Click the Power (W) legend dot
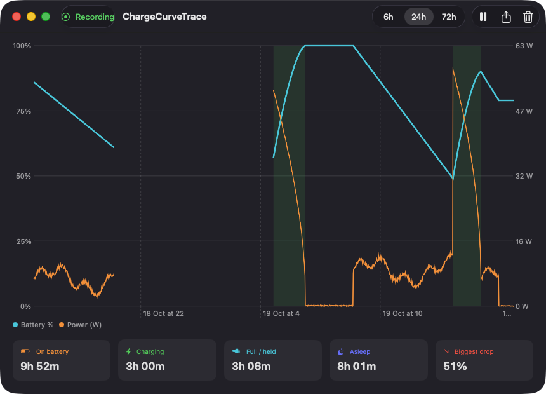The height and width of the screenshot is (394, 546). pos(62,325)
